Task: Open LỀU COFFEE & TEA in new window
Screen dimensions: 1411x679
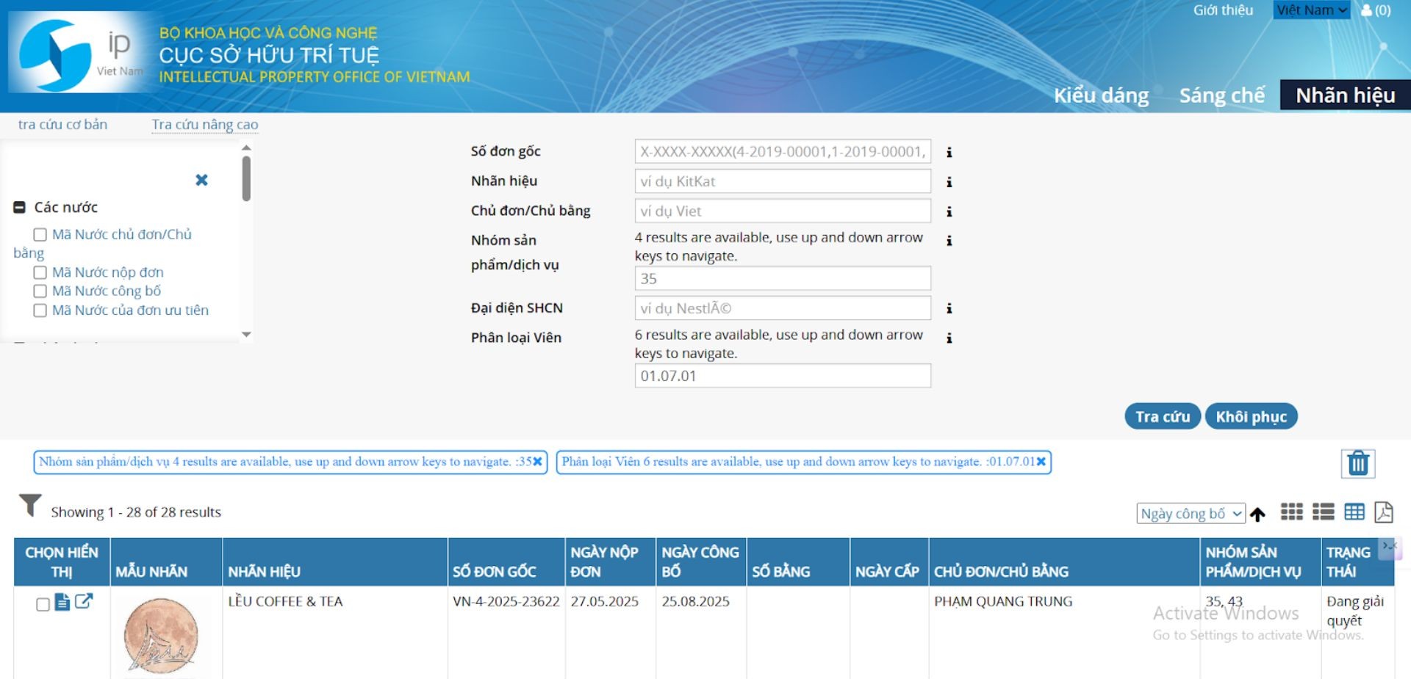Action: tap(84, 601)
